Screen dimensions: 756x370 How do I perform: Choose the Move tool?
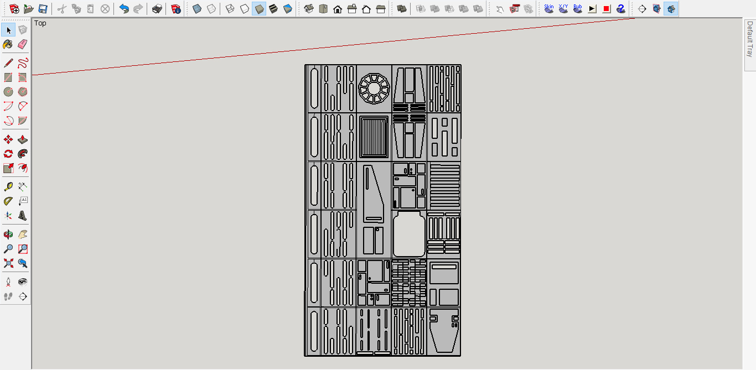coord(8,139)
